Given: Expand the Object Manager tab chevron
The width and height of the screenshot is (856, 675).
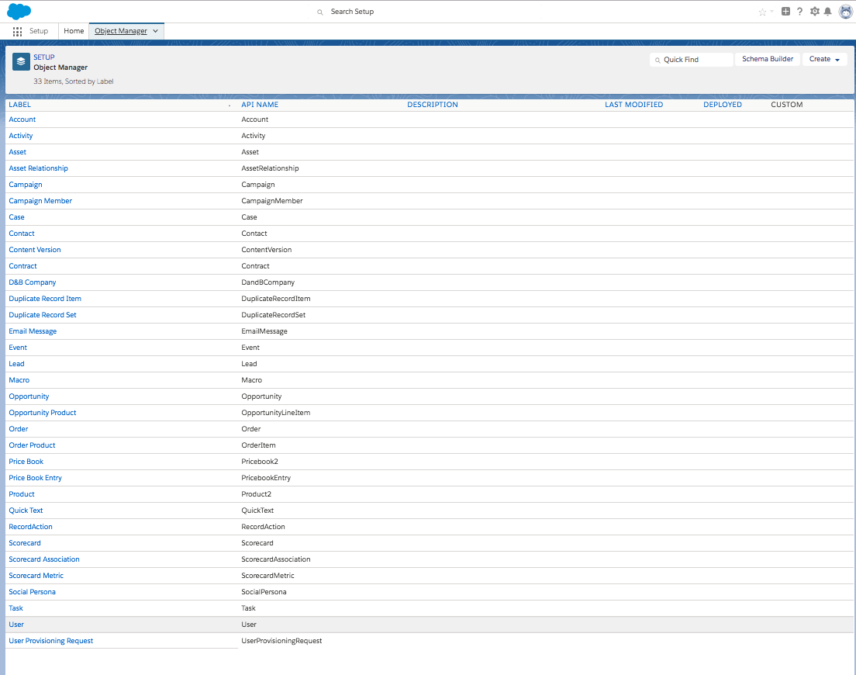Looking at the screenshot, I should [x=156, y=31].
